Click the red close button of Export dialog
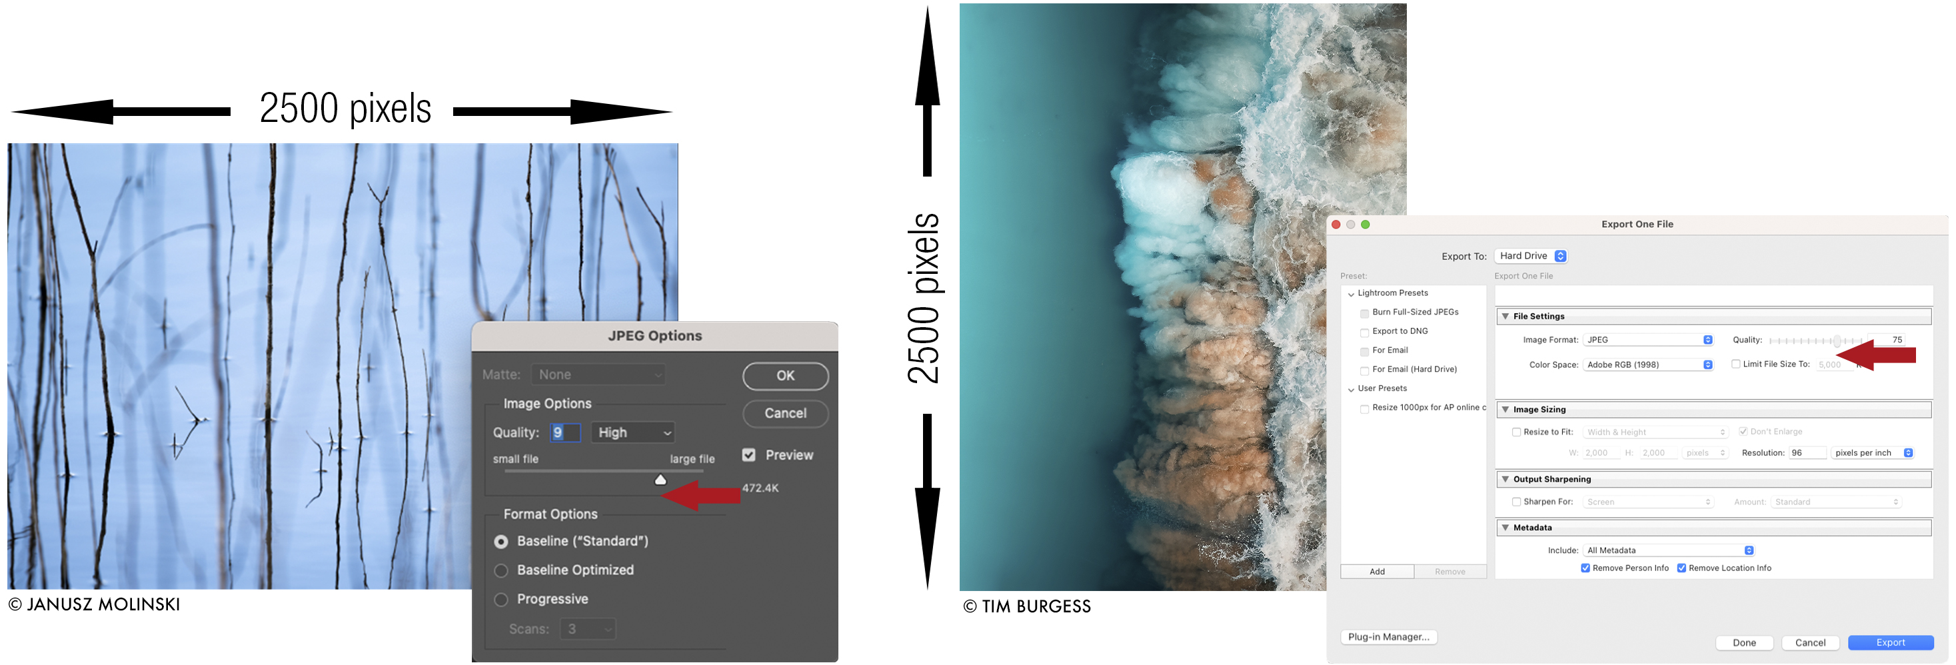The image size is (1956, 665). coord(1336,225)
